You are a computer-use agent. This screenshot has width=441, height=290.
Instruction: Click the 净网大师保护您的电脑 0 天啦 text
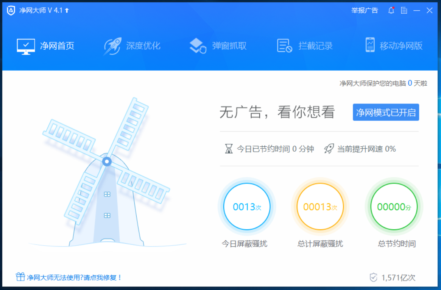[x=383, y=83]
